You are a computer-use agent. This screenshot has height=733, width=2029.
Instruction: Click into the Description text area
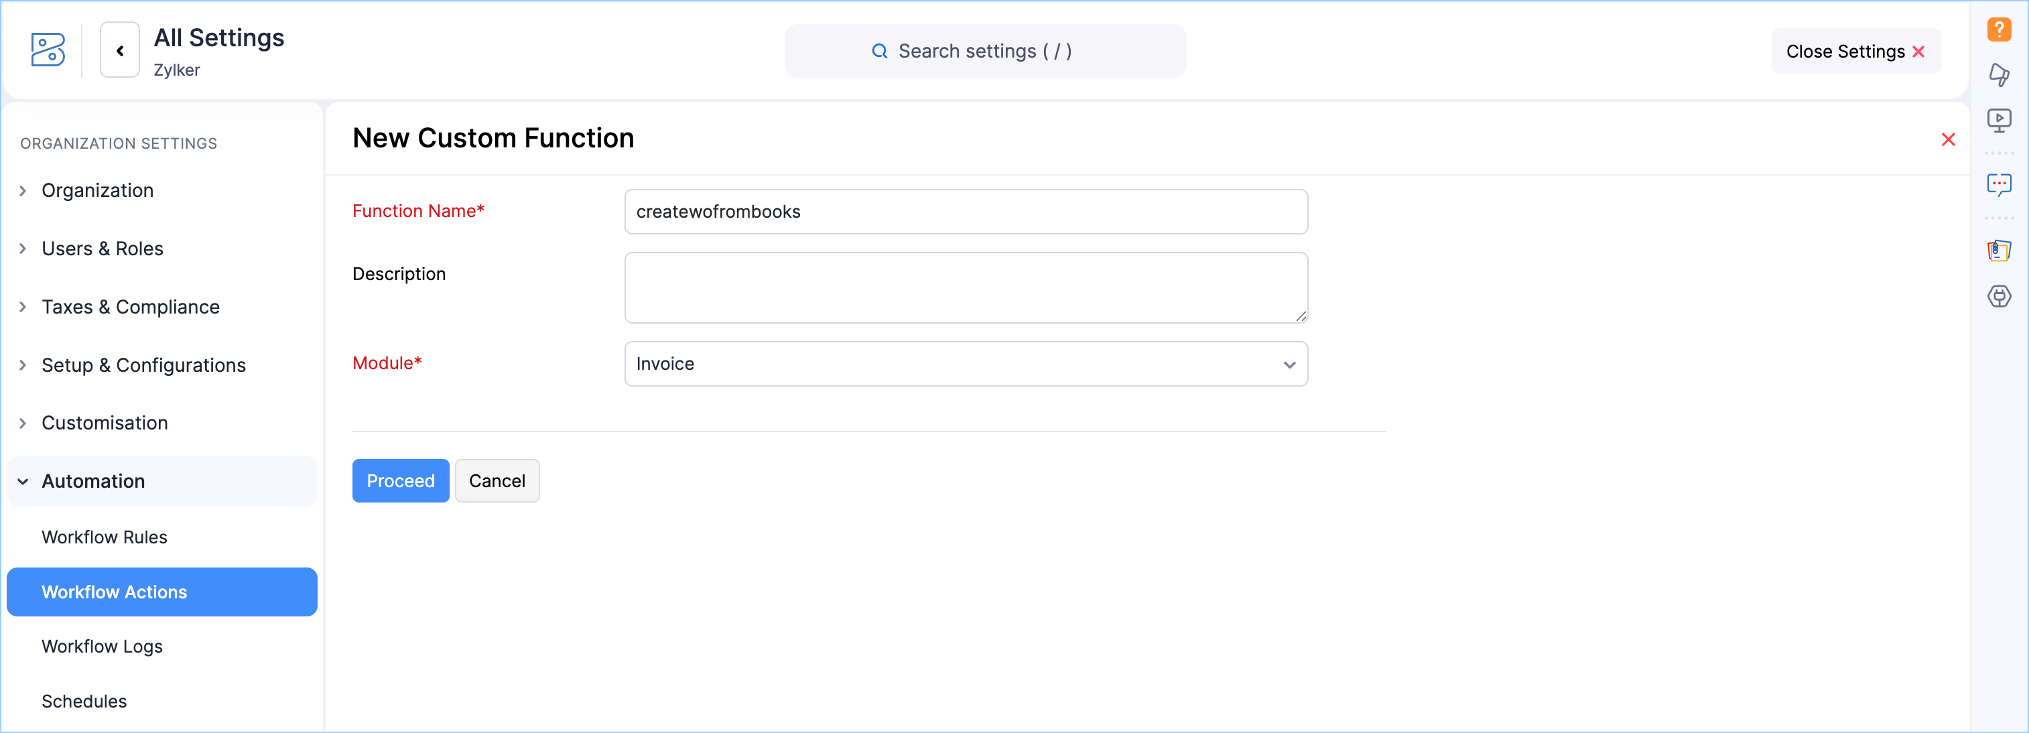(966, 287)
